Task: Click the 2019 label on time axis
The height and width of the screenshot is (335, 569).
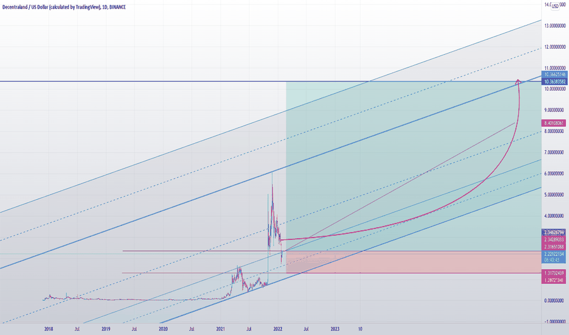Action: click(106, 329)
